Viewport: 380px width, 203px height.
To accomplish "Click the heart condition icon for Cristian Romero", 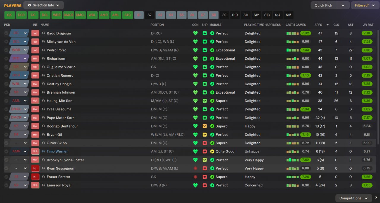I will (195, 75).
